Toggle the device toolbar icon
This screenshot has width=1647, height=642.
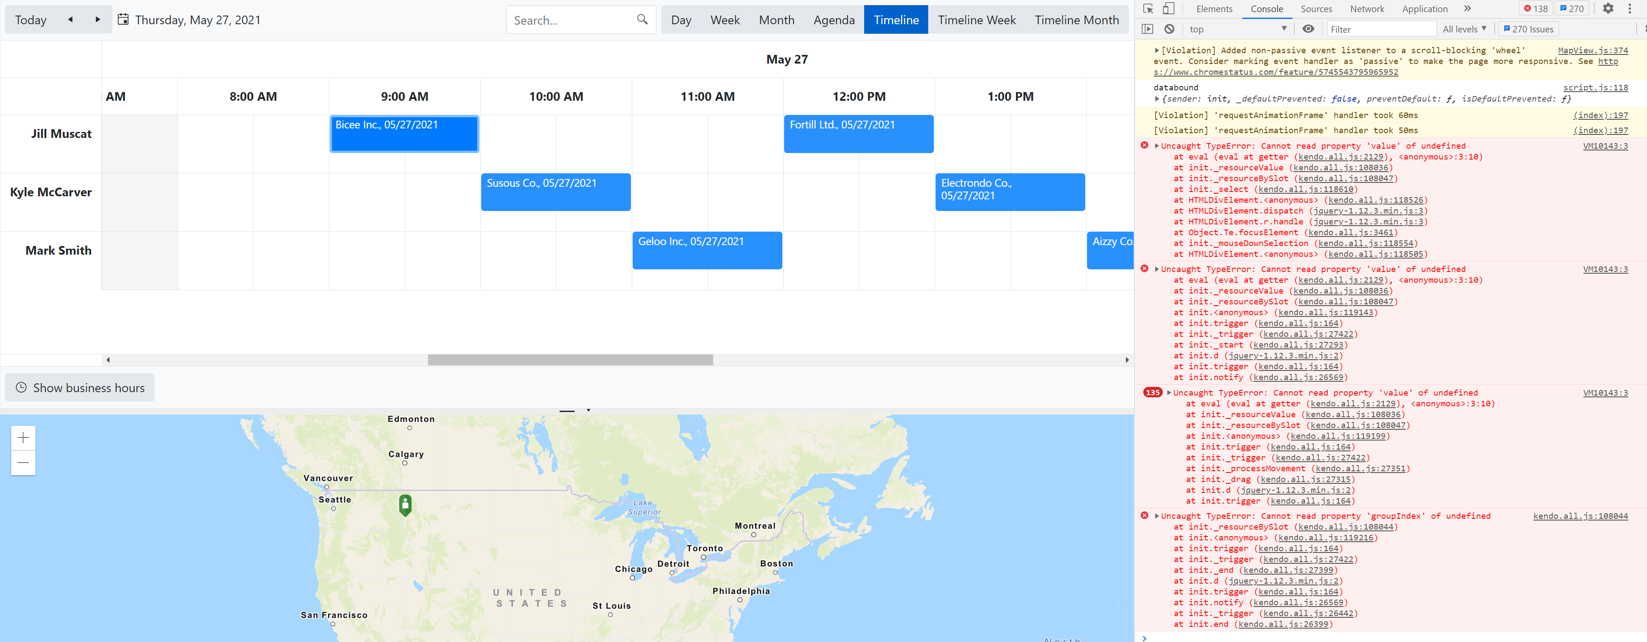tap(1168, 9)
